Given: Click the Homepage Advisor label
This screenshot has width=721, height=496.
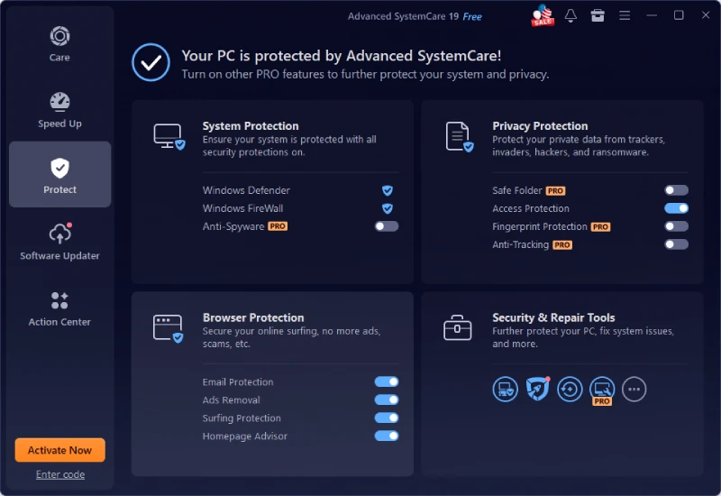Looking at the screenshot, I should click(x=244, y=436).
